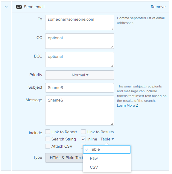Click the Send email envelope icon
Image resolution: width=172 pixels, height=174 pixels.
(x=19, y=7)
